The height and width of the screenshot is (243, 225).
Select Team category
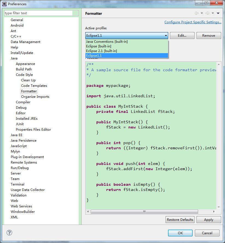(15, 179)
